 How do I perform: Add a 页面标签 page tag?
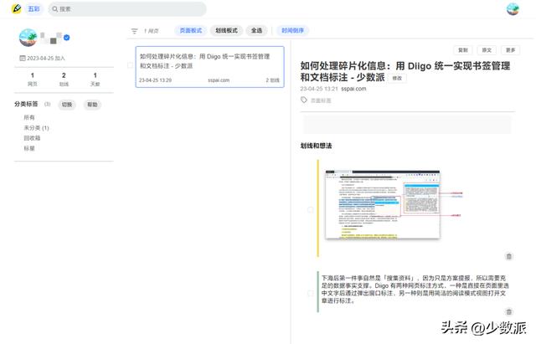coord(321,100)
